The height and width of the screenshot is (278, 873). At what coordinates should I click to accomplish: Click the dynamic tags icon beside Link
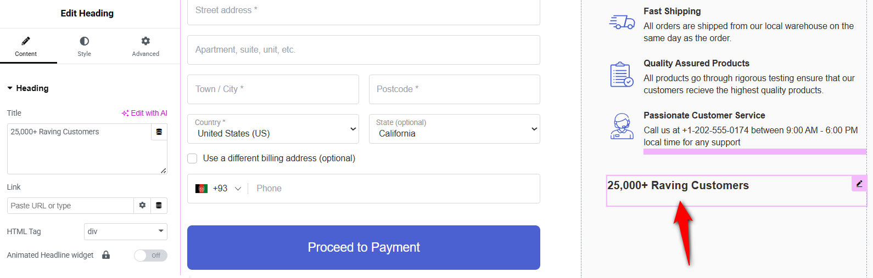click(159, 206)
